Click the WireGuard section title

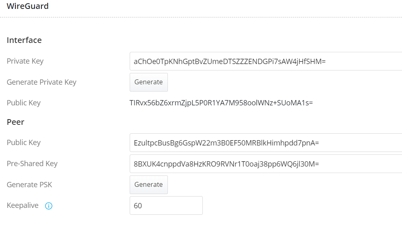point(28,6)
